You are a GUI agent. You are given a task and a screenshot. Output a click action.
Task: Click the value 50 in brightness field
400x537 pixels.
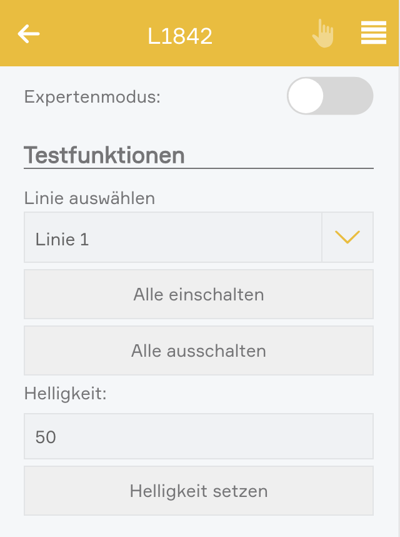click(46, 437)
